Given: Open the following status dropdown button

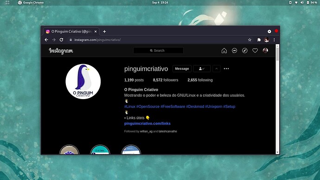Looking at the screenshot, I should tap(202, 68).
